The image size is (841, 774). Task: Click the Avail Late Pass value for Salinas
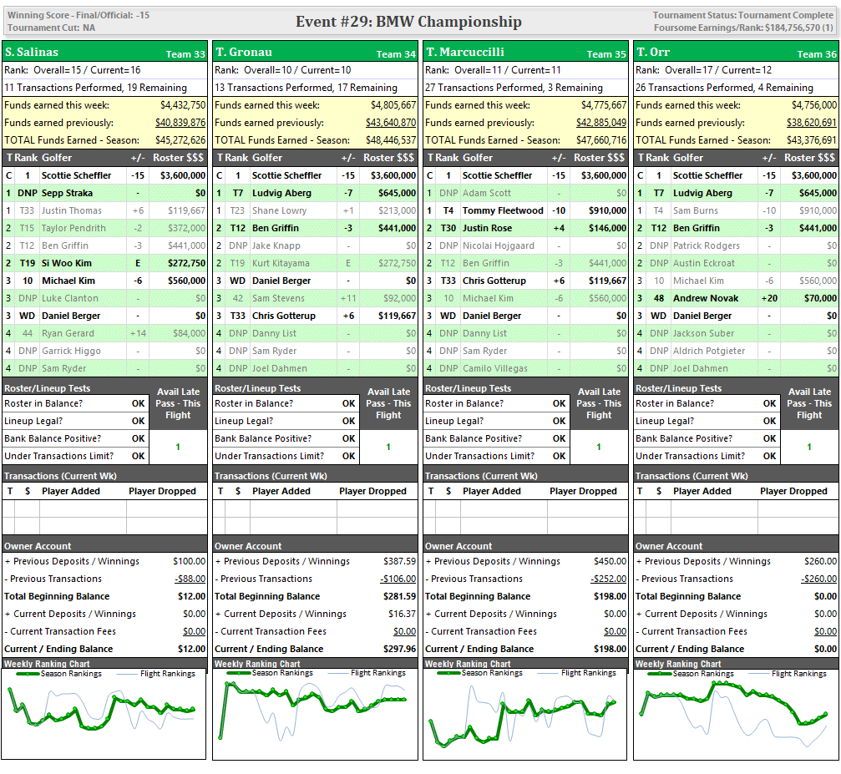(178, 447)
